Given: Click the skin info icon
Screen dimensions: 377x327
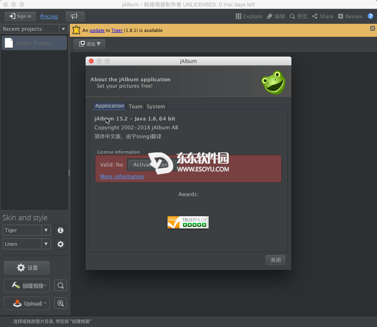Looking at the screenshot, I should coord(61,230).
